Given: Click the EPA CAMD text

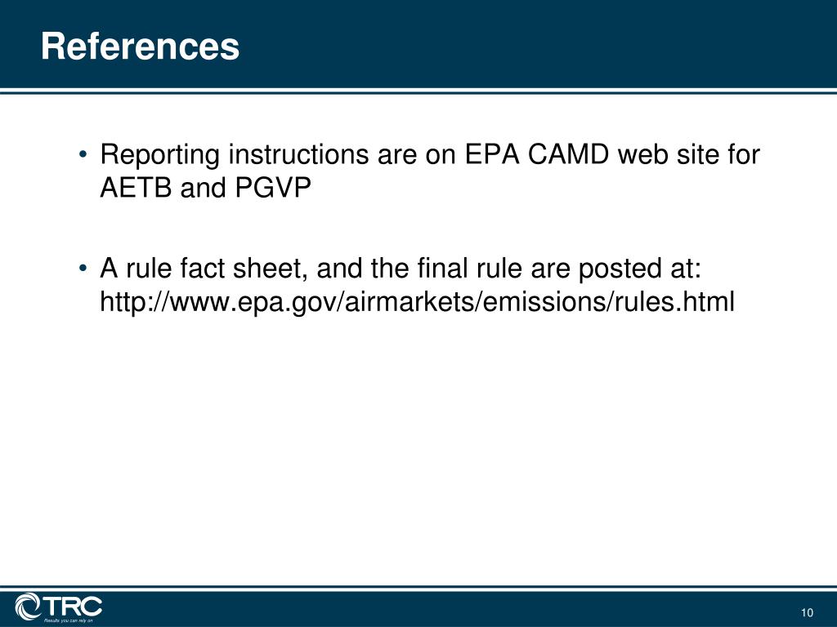Looking at the screenshot, I should click(536, 154).
